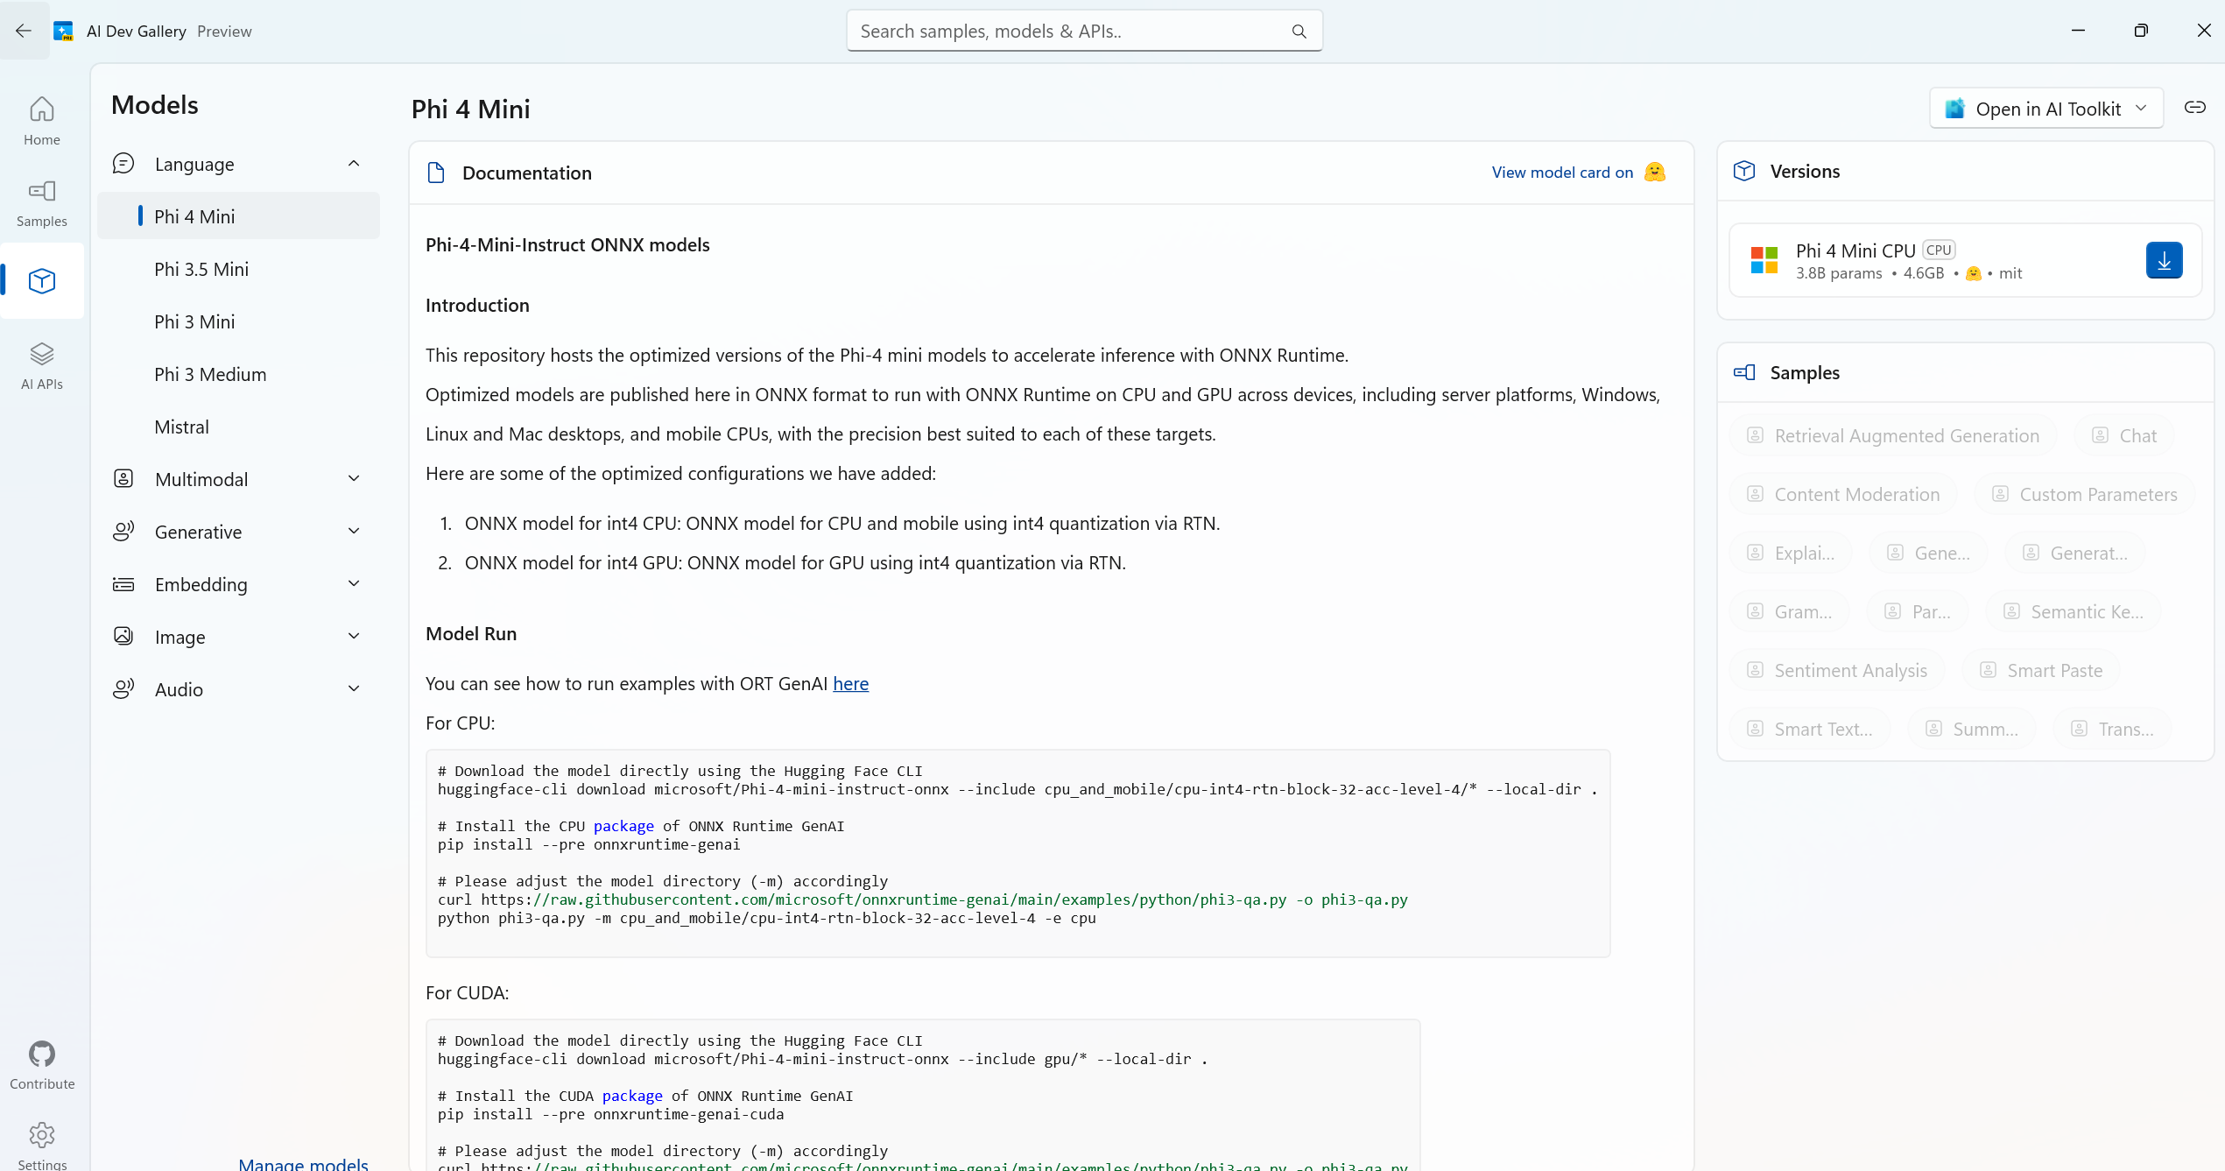Open the Chat sample
2225x1171 pixels.
[2124, 435]
